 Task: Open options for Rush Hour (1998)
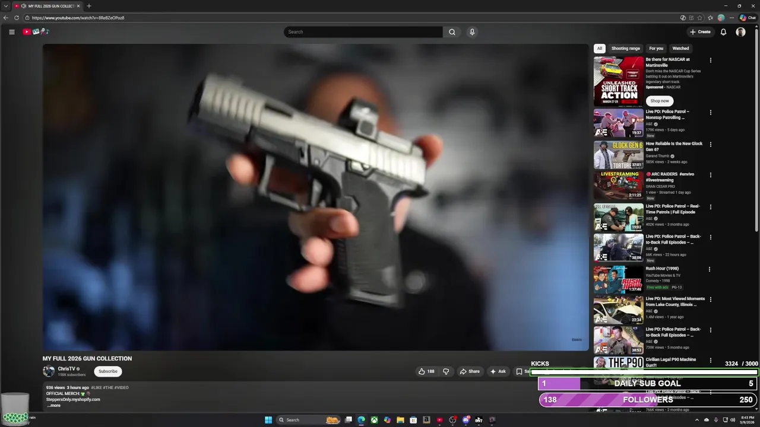coord(710,269)
